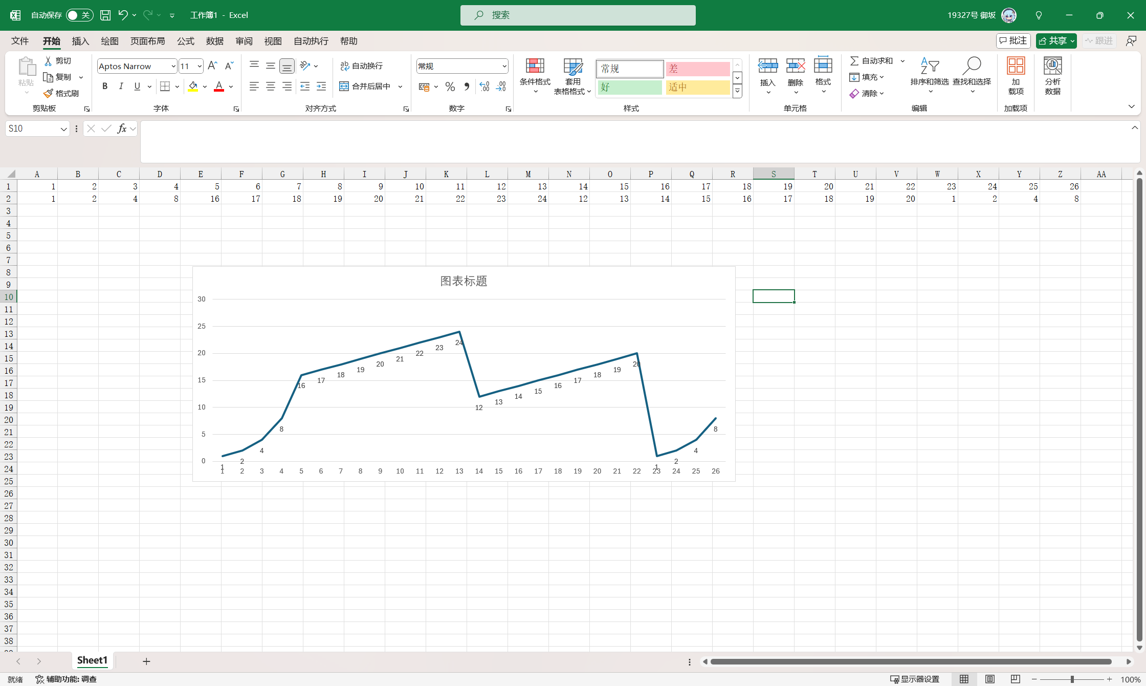Open fill color dropdown arrow
The width and height of the screenshot is (1146, 686).
(205, 87)
